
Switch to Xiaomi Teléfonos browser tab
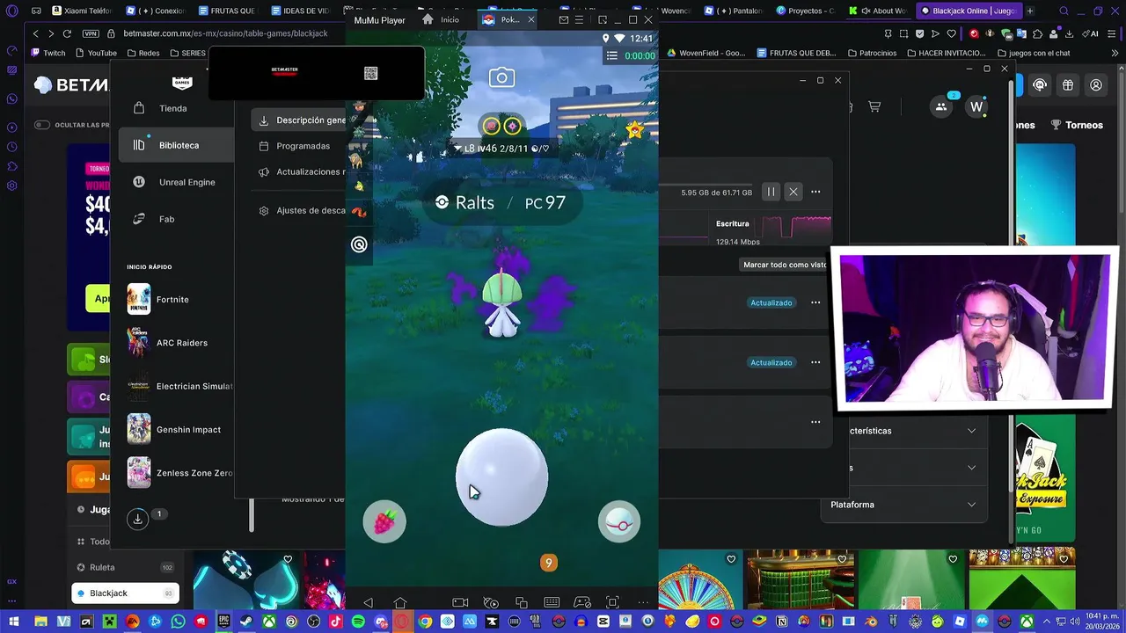point(82,11)
